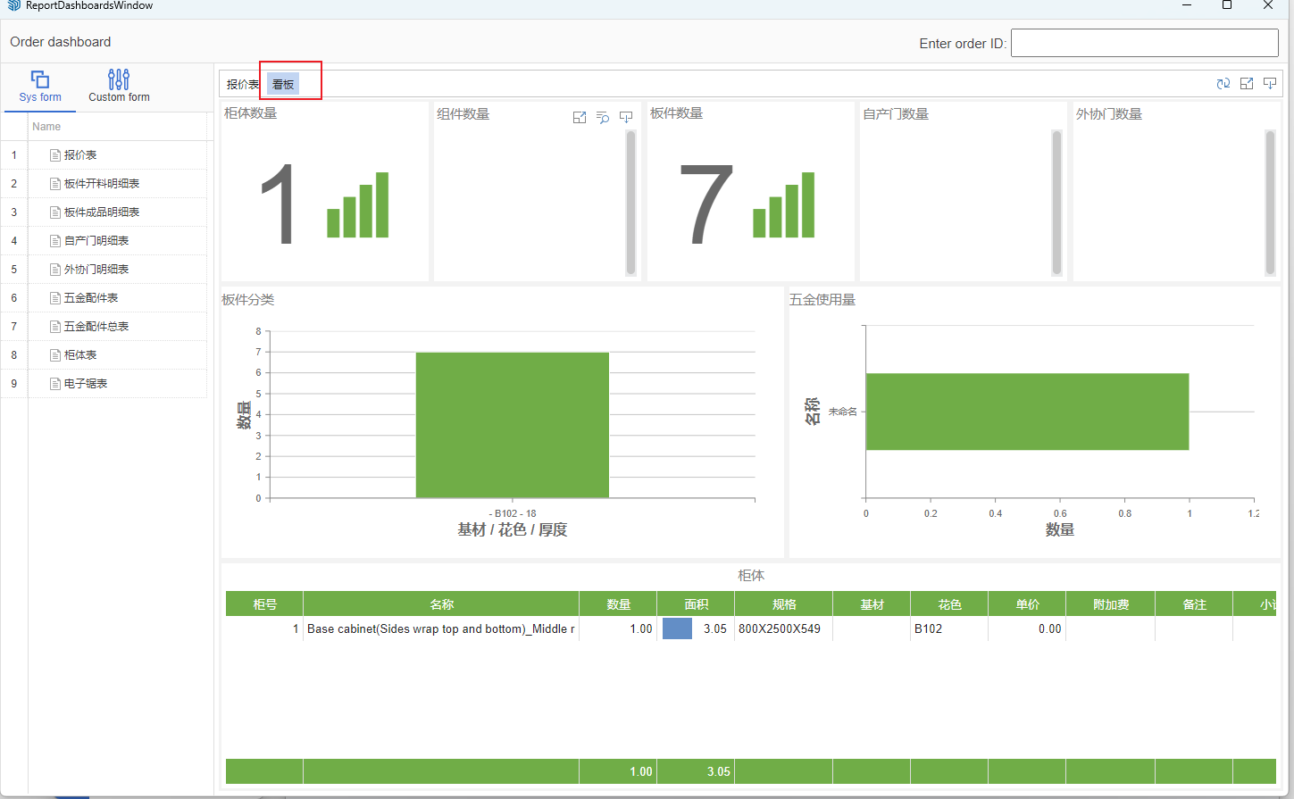
Task: Maximize the 组件数量 panel
Action: [580, 118]
